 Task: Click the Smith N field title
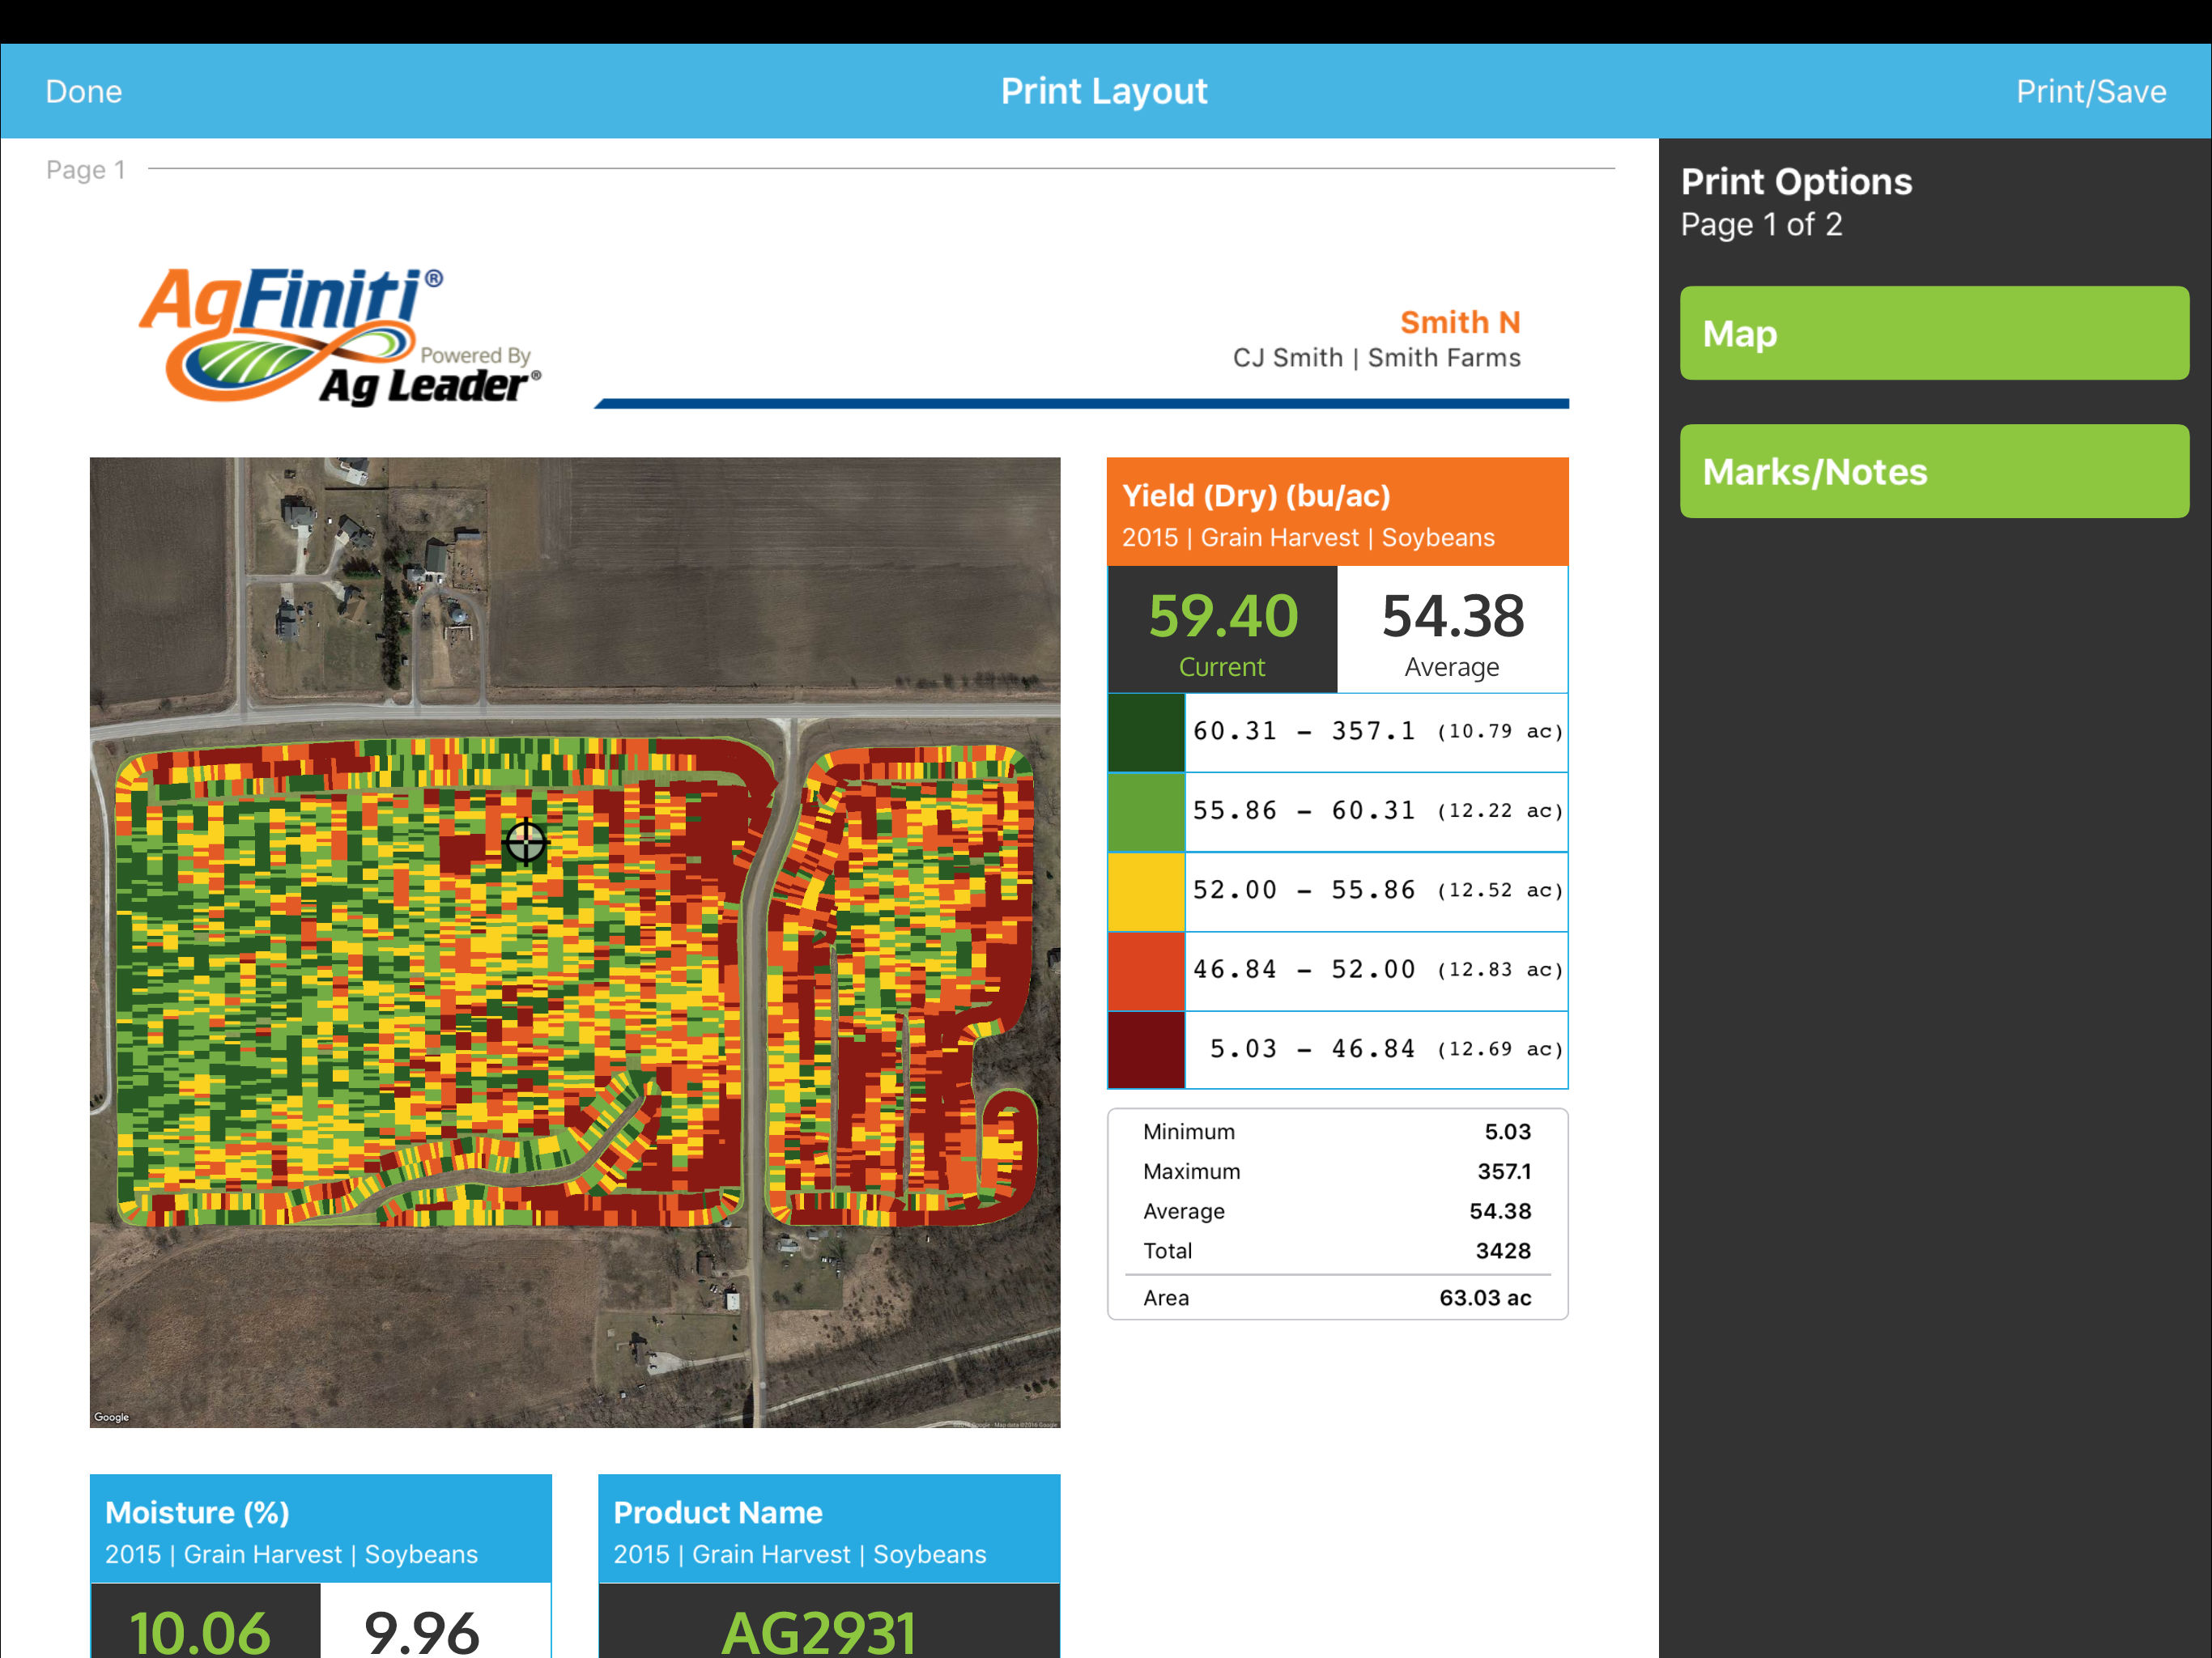1460,322
